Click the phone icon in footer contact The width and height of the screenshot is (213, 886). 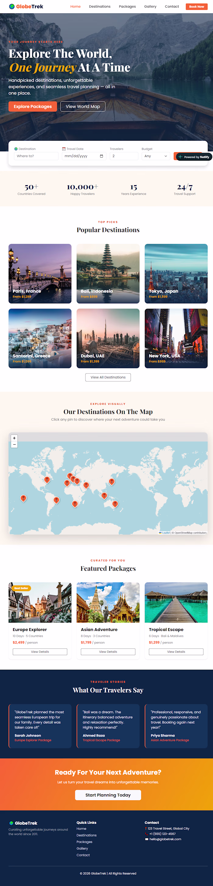[146, 834]
